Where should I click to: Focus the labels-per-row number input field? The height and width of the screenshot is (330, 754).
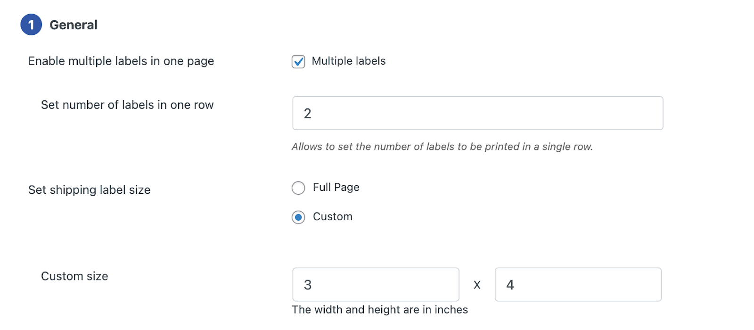point(477,113)
